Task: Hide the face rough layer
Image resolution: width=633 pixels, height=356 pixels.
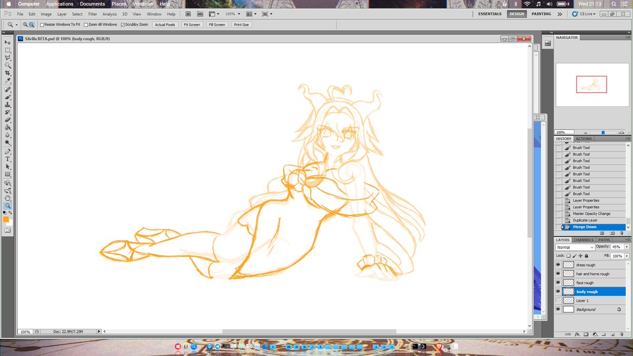Action: point(558,283)
